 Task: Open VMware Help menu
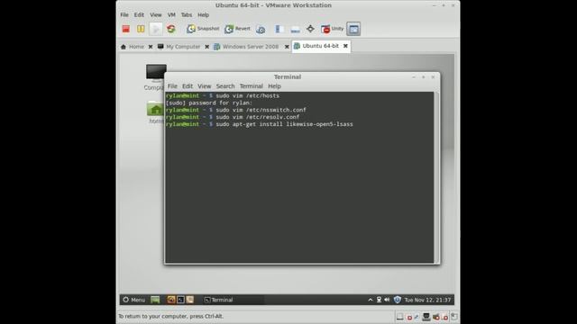pyautogui.click(x=203, y=15)
